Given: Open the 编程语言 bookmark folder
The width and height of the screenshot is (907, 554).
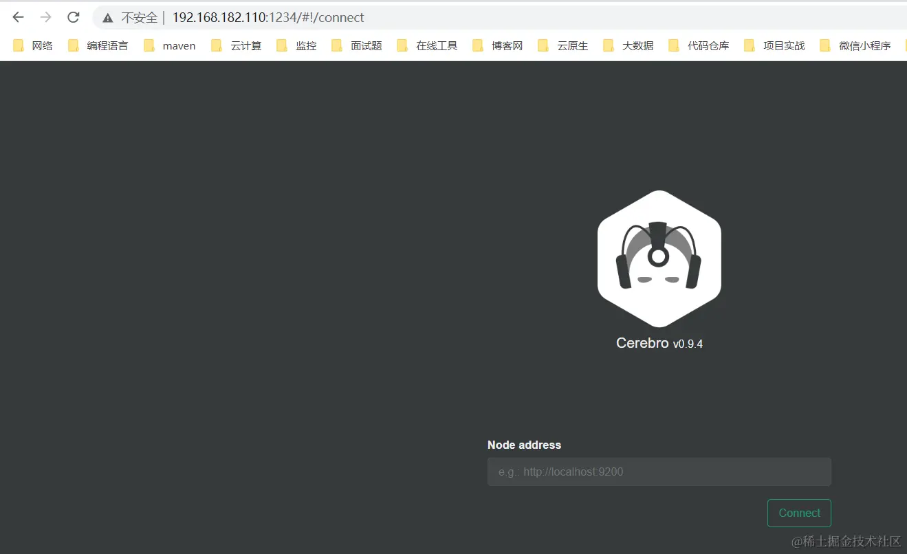Looking at the screenshot, I should (98, 45).
